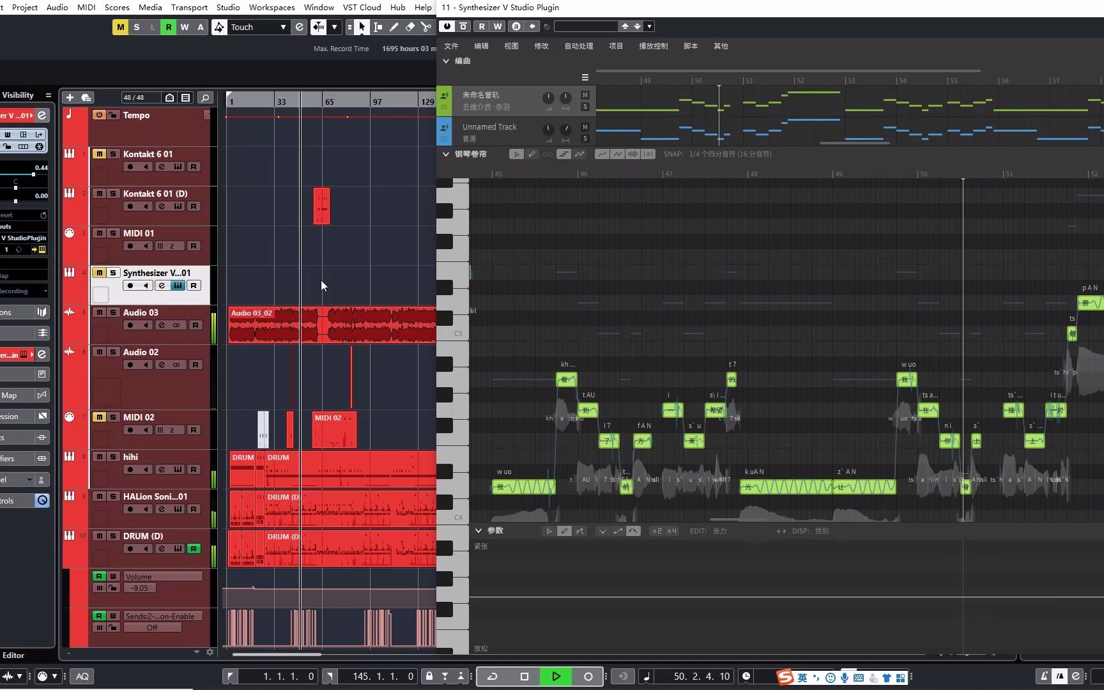Open the 文件 menu in Synthesizer V
Screen dimensions: 1104x690
pos(451,46)
